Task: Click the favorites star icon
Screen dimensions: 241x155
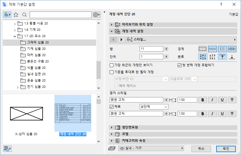Action: (16, 15)
